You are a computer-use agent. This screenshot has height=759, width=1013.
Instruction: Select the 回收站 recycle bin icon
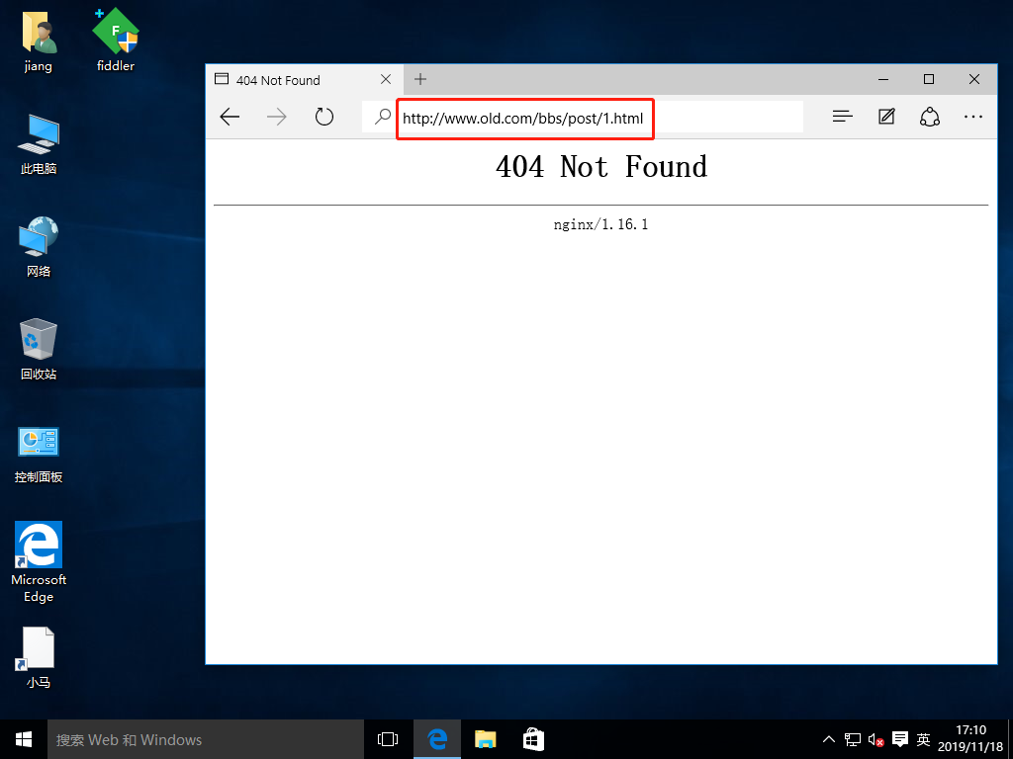click(39, 349)
